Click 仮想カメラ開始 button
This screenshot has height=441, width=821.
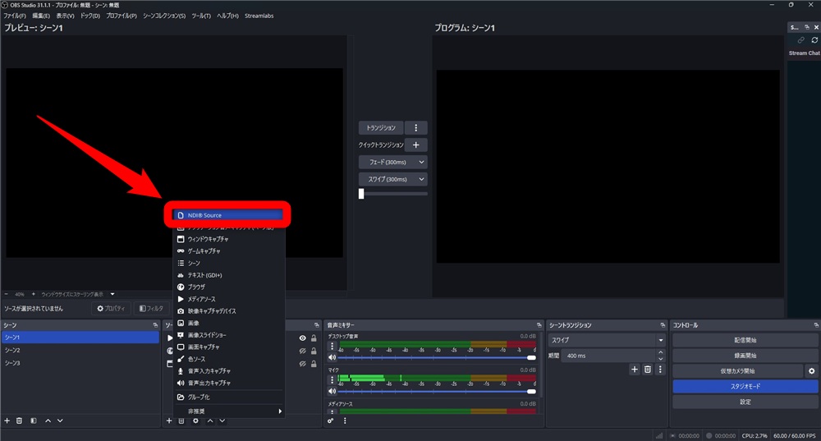click(x=738, y=371)
